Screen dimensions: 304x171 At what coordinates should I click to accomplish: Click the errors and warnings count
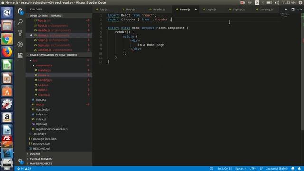point(24,169)
